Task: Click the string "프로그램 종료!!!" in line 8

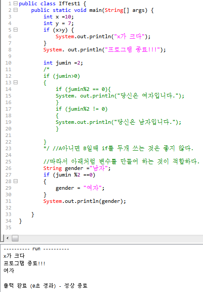Action: (x=132, y=50)
